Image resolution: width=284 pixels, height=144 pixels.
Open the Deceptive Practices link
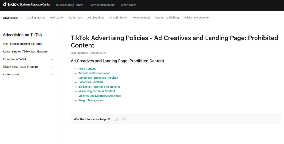(x=91, y=82)
